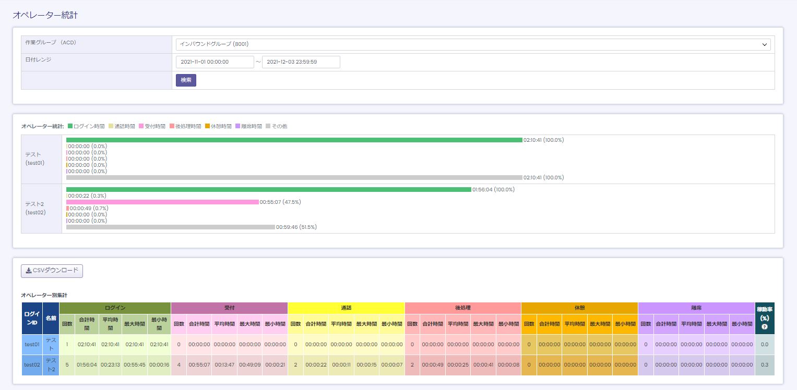Toggle the green ログイン時間 legend item
The height and width of the screenshot is (390, 797).
(x=86, y=126)
